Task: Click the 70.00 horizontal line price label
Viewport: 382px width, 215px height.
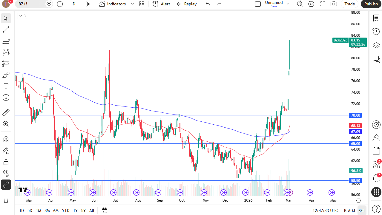Action: 355,115
